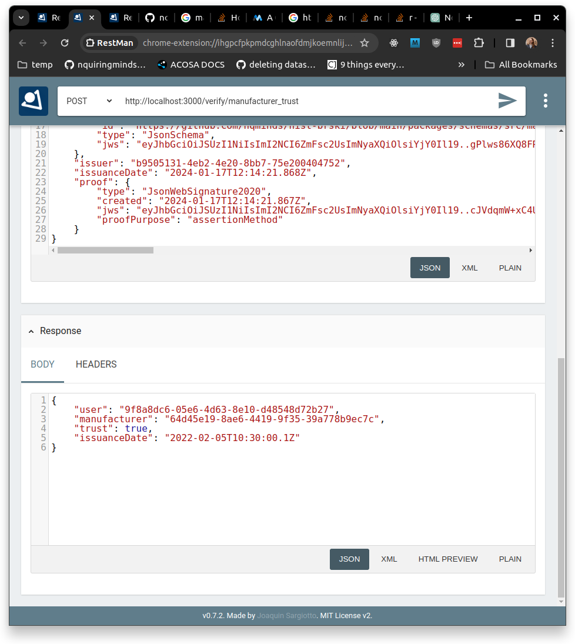
Task: Select XML format in request body editor
Action: (x=469, y=268)
